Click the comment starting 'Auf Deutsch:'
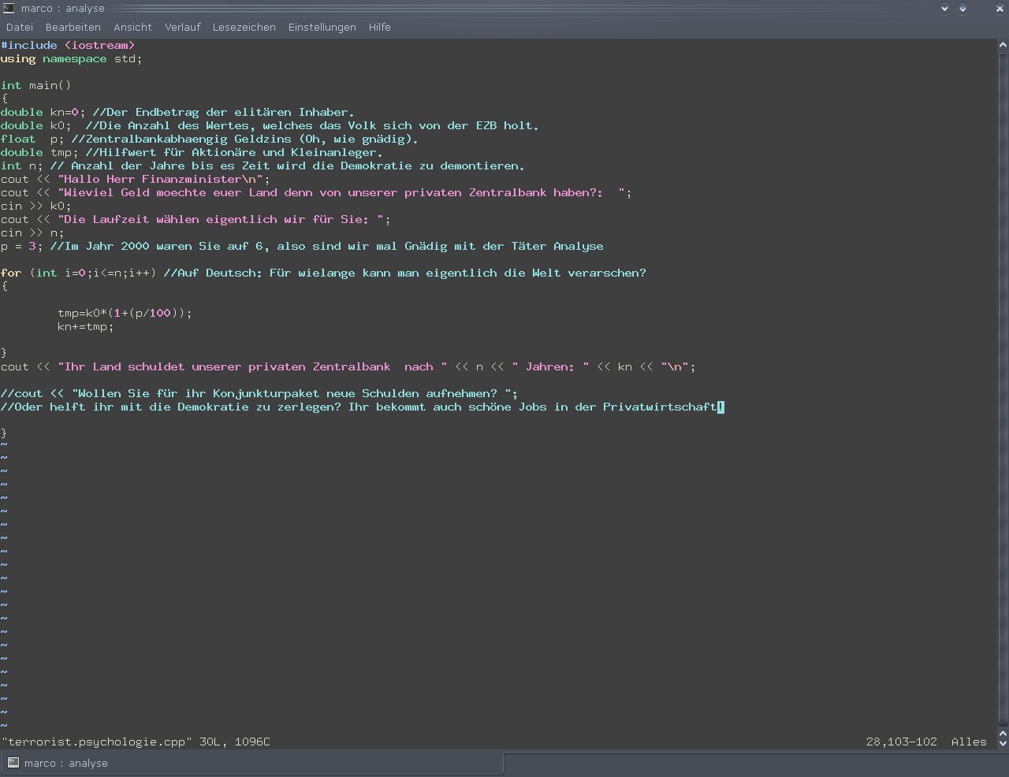Viewport: 1009px width, 777px height. 405,273
